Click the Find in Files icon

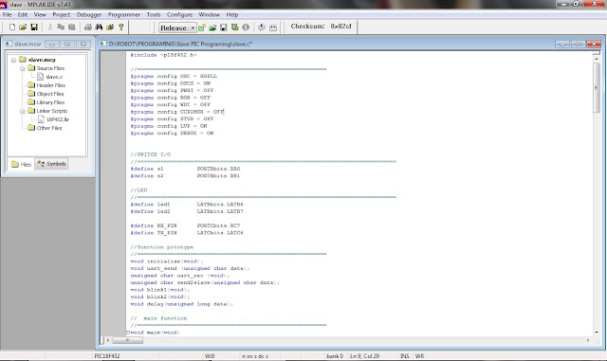[x=110, y=27]
